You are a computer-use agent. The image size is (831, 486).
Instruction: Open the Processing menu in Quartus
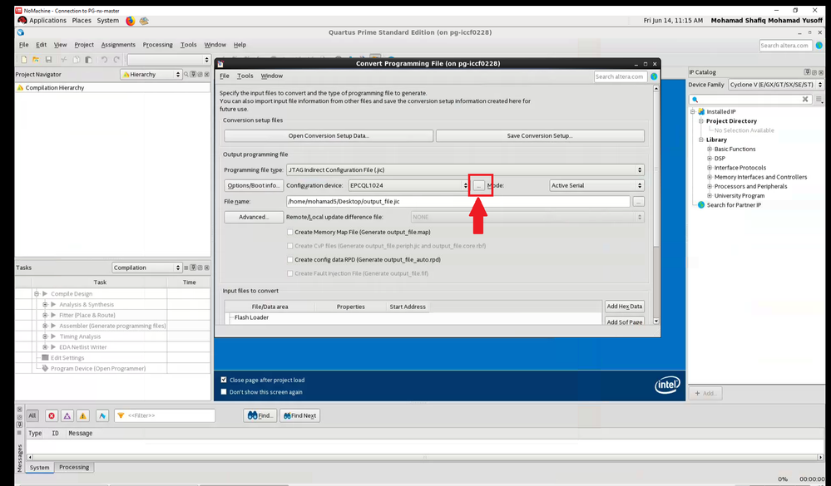point(157,45)
